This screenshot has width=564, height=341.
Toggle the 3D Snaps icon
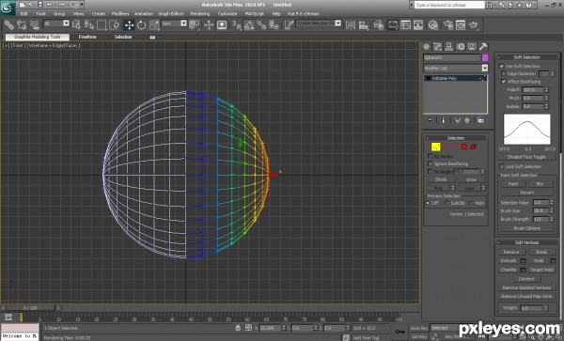[236, 24]
